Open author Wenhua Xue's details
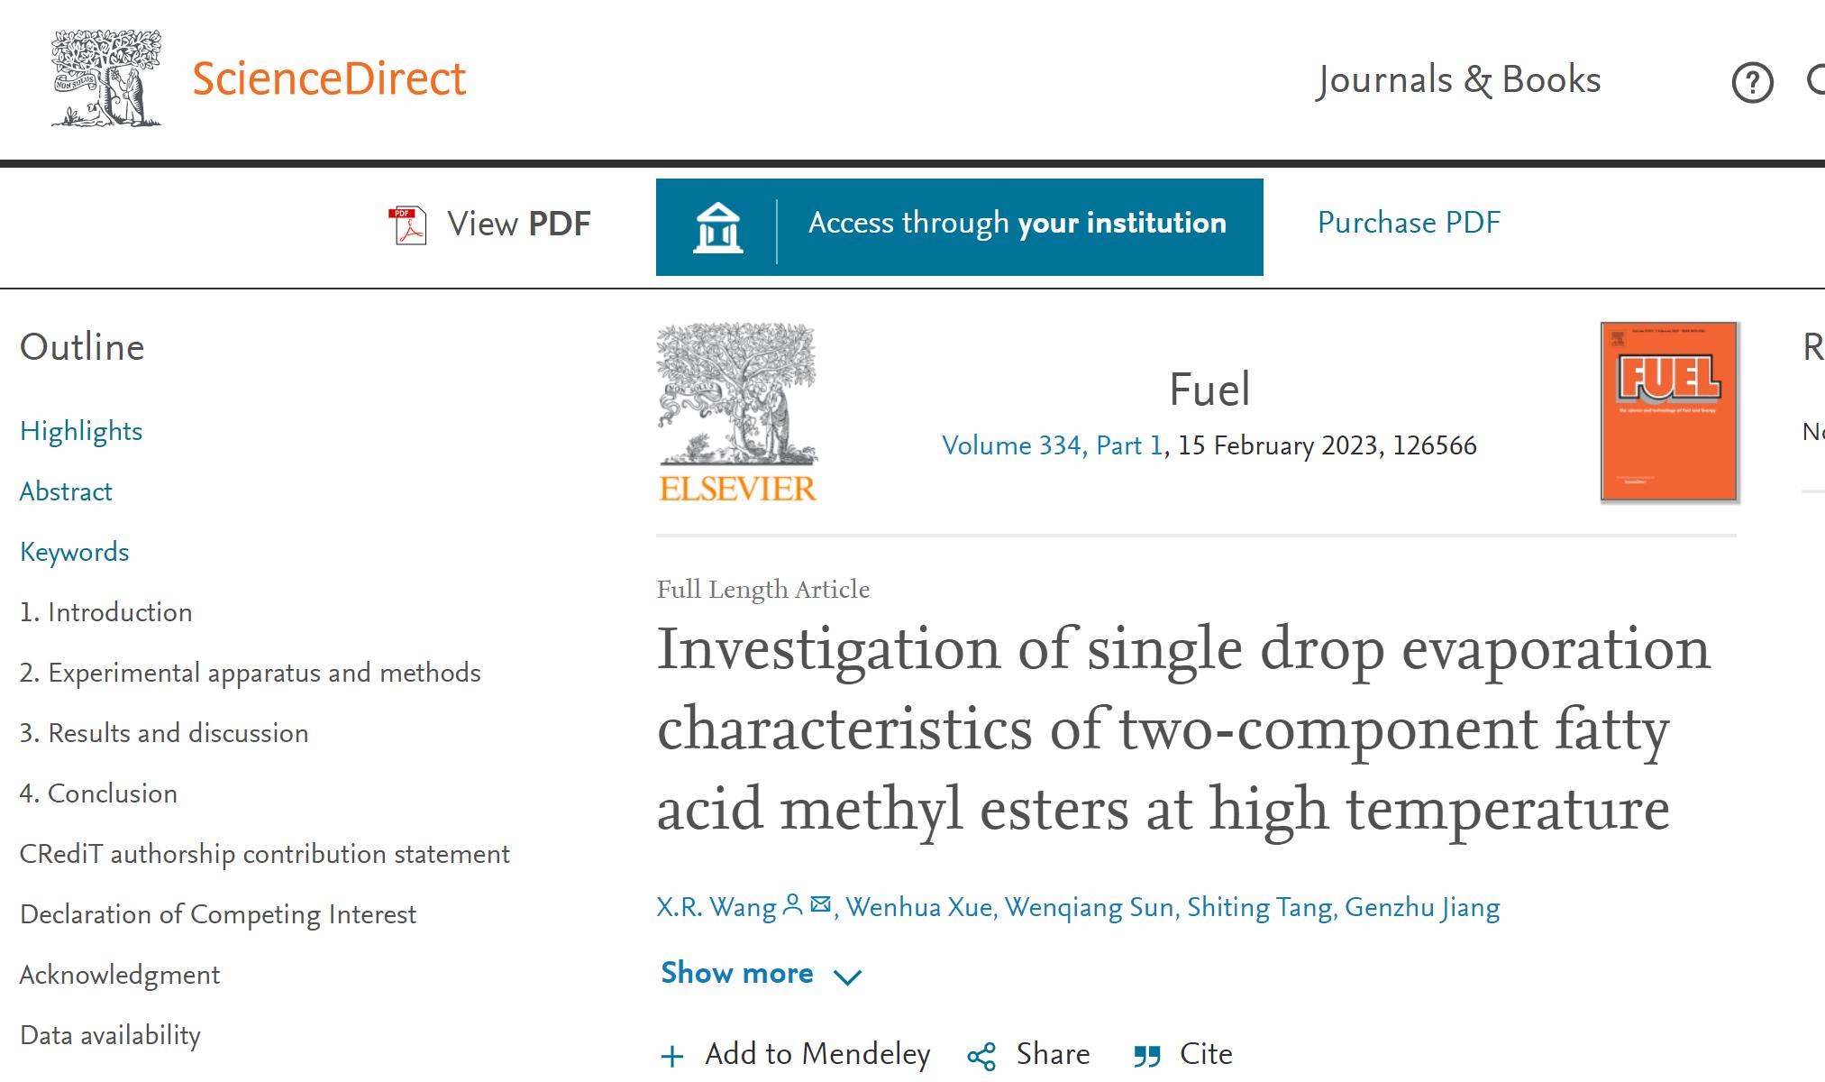1825x1082 pixels. tap(919, 907)
